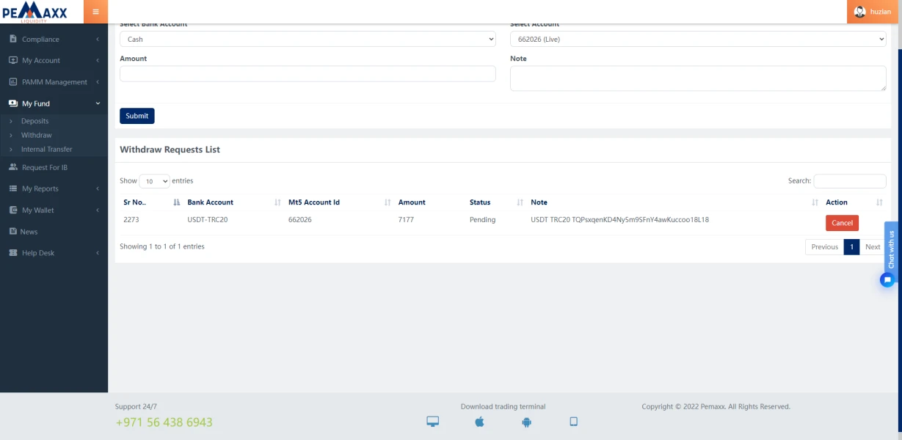Open Withdraw under My Fund
Image resolution: width=902 pixels, height=440 pixels.
point(36,135)
